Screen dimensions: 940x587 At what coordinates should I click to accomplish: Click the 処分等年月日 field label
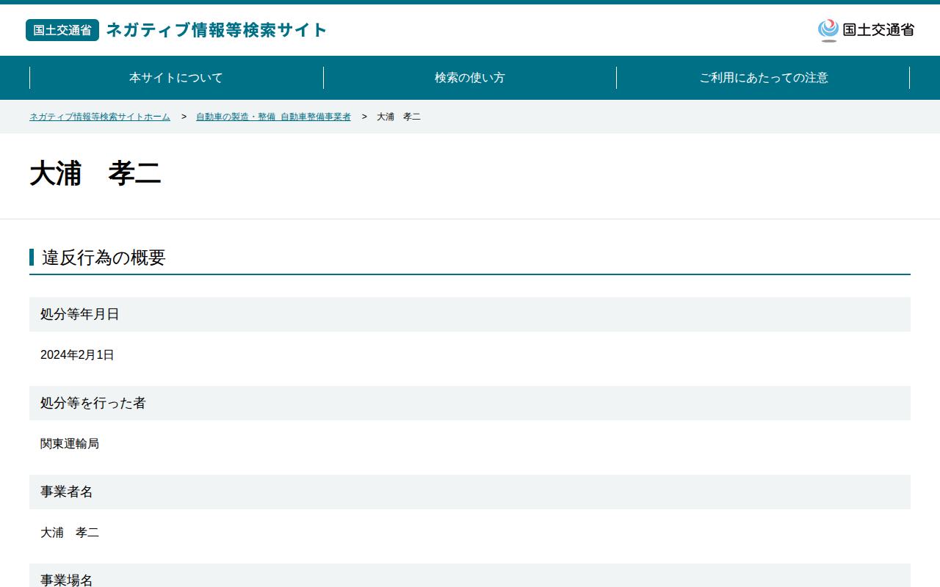80,314
